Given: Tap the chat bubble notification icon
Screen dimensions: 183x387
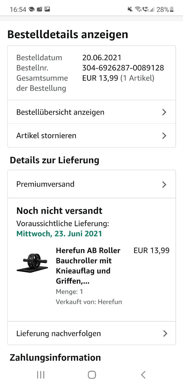Looking at the screenshot, I should [x=32, y=9].
